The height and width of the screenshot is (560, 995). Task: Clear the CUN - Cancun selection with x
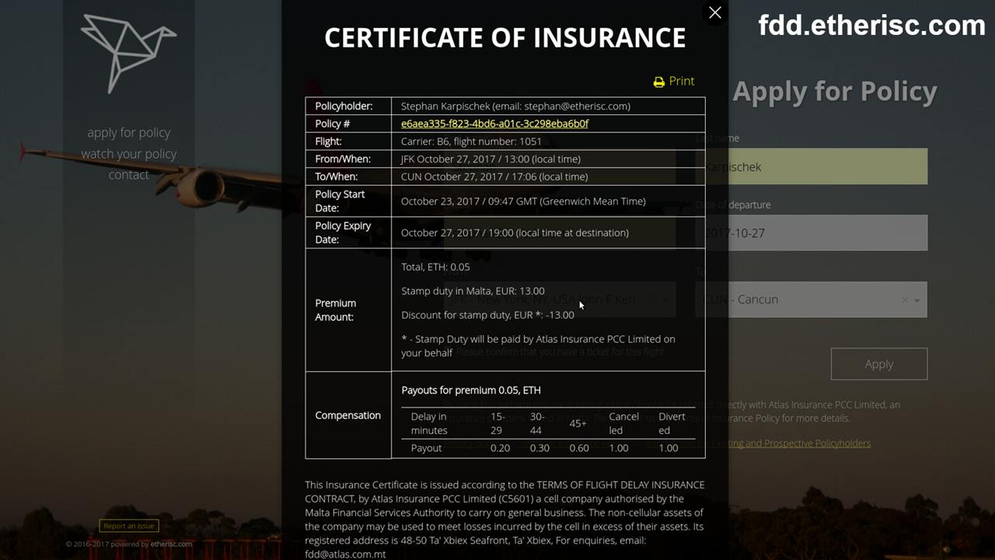pos(904,299)
